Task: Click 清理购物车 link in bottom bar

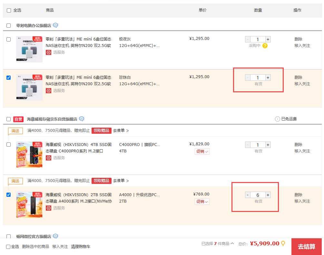Action: coord(81,247)
